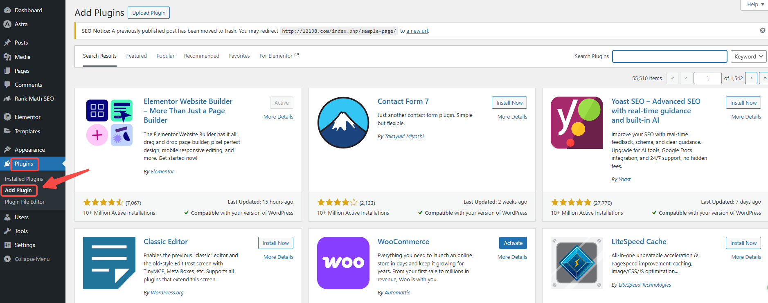Open the Keyword search type dropdown
The width and height of the screenshot is (768, 303).
(748, 56)
